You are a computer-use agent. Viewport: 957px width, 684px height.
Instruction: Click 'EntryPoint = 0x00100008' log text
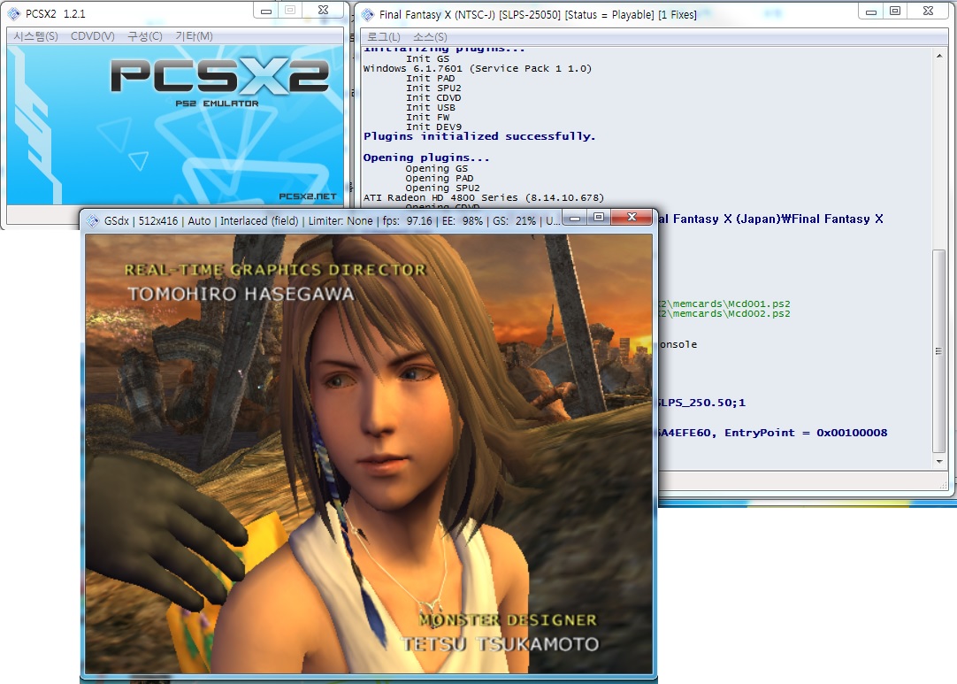pos(806,433)
